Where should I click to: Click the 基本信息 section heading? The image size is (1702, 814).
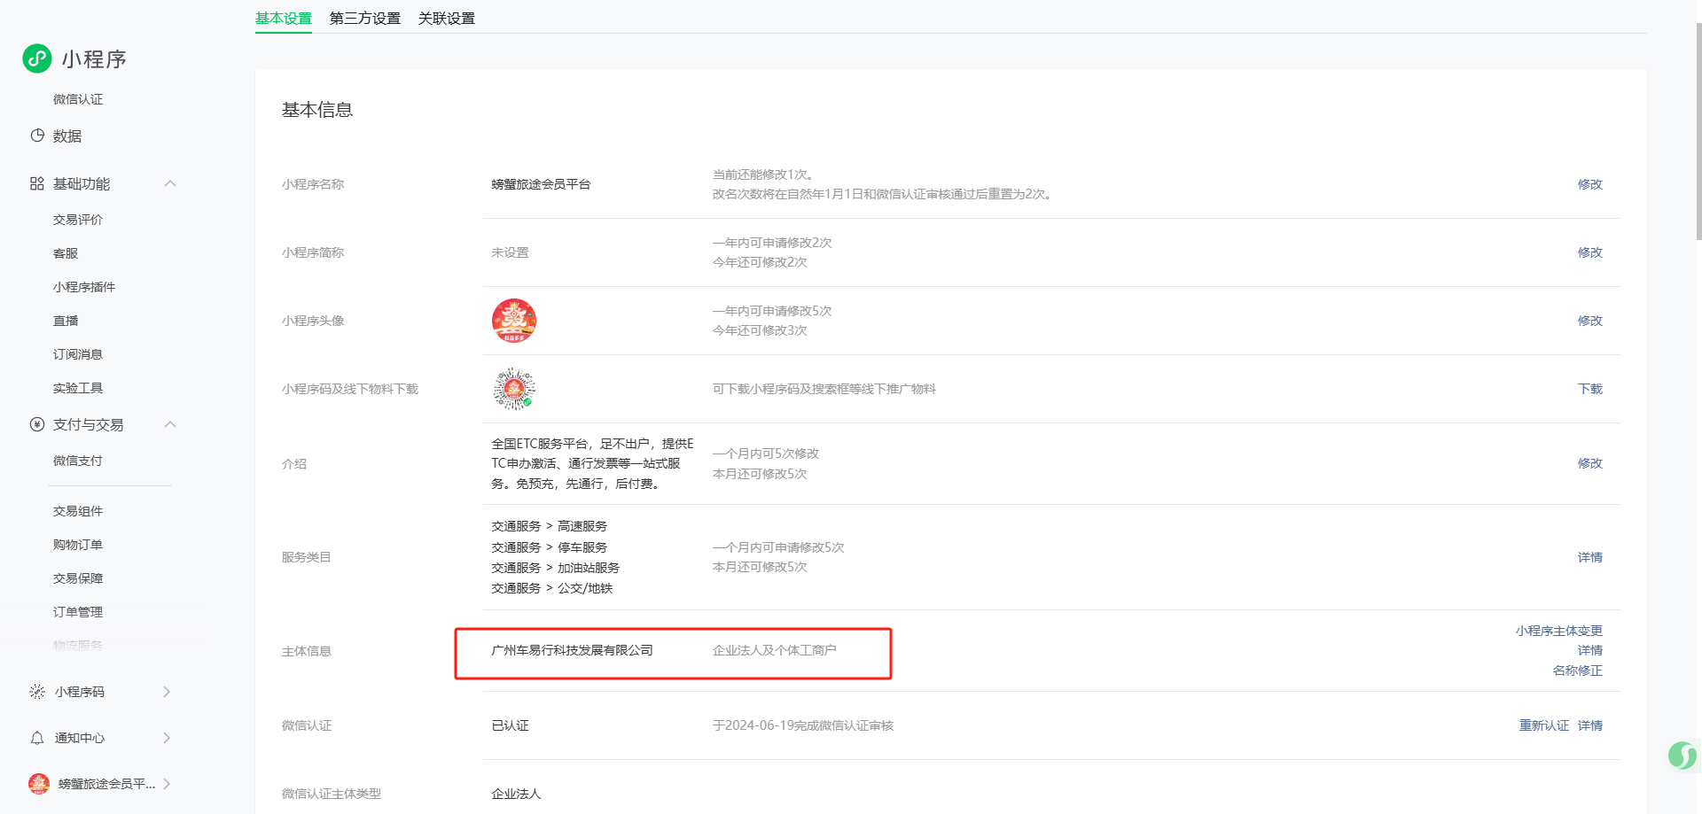tap(317, 110)
